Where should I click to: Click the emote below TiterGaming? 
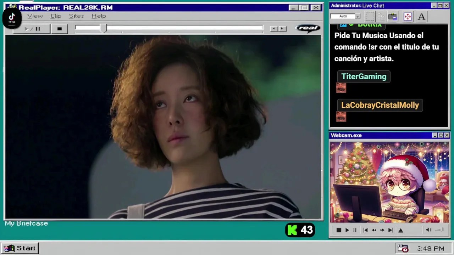341,88
